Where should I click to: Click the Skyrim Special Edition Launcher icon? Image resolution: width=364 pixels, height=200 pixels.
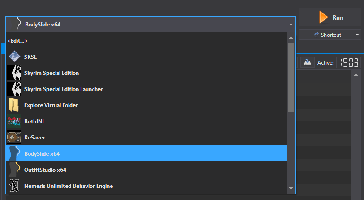(14, 89)
